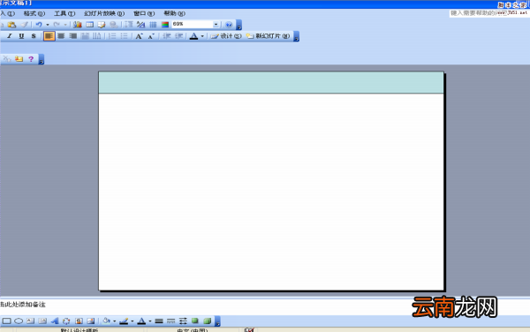Open the standard toolbar options arrow
The width and height of the screenshot is (530, 332).
coord(238,25)
